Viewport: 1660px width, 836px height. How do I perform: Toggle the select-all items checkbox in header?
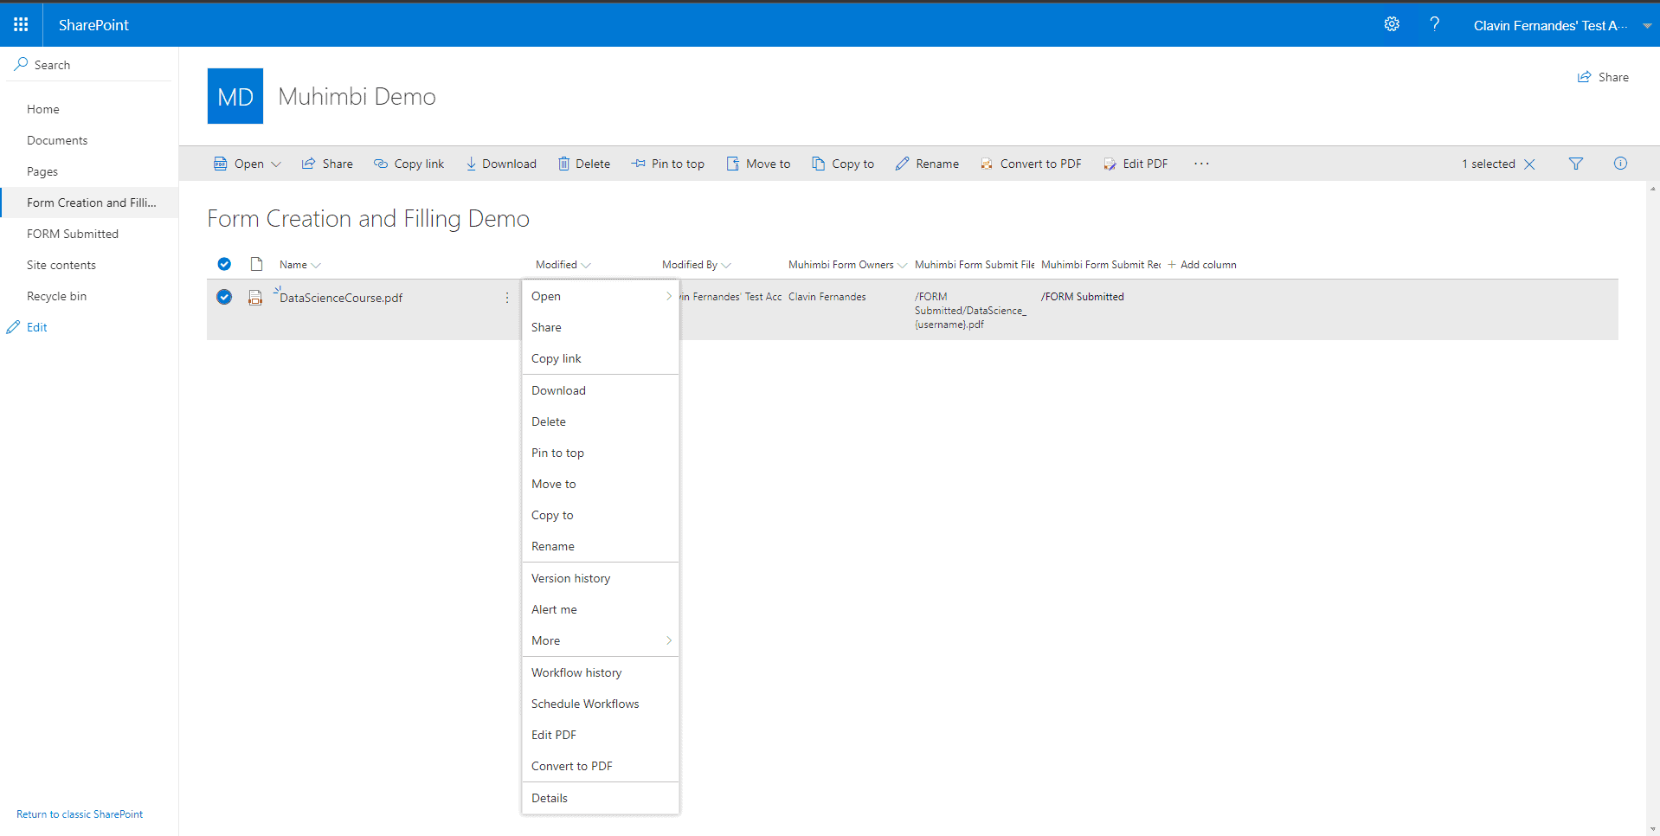(224, 264)
